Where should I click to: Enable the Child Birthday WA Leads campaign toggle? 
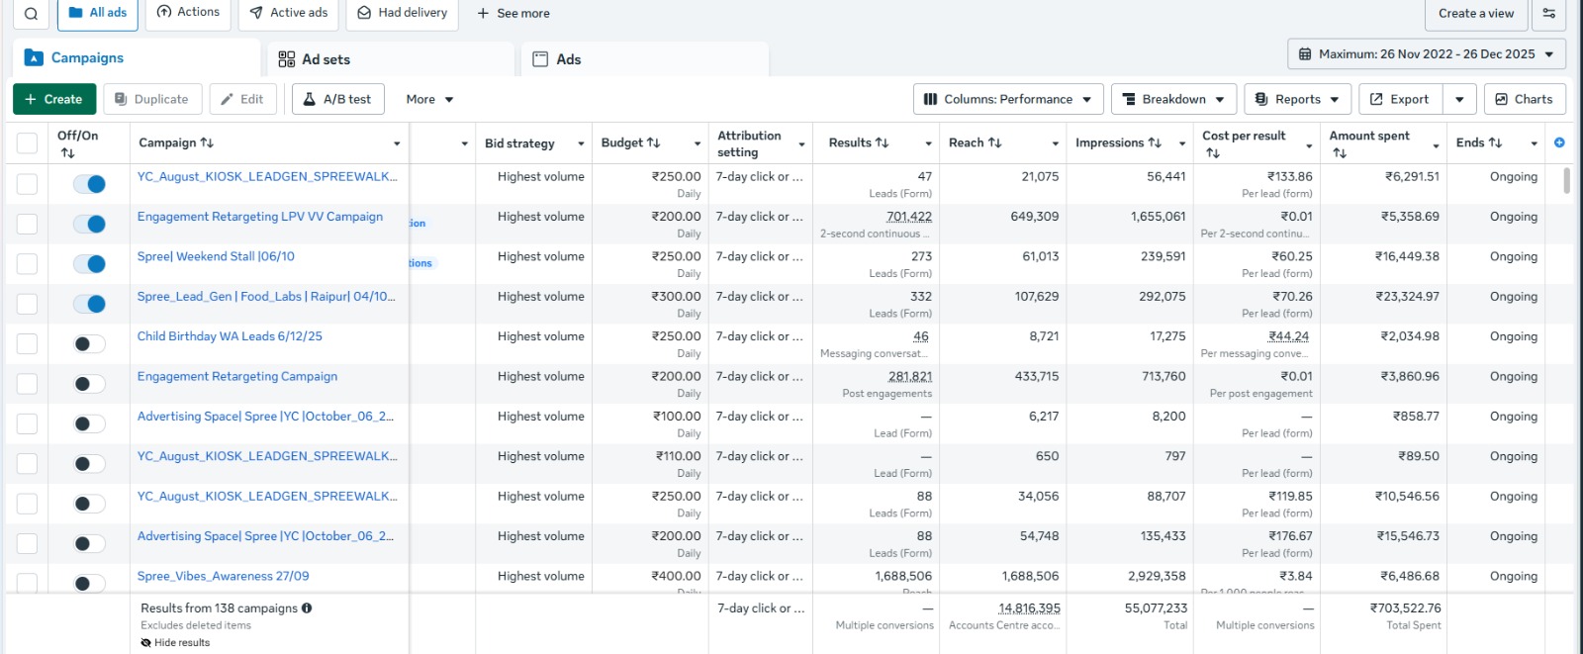(x=90, y=344)
